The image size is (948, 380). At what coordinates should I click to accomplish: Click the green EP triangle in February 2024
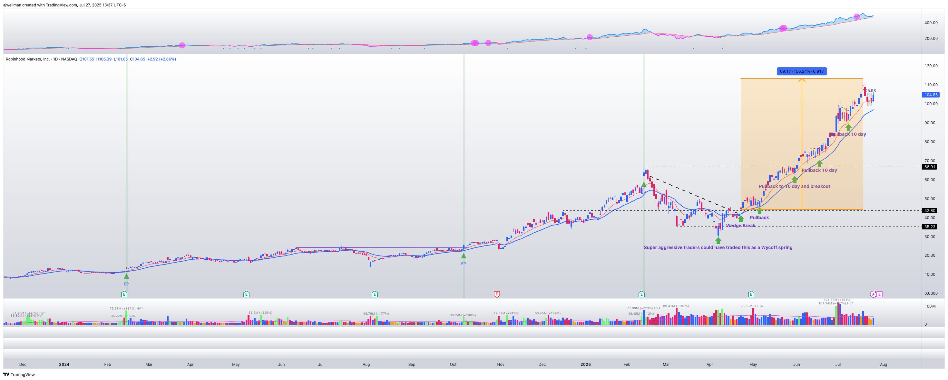(x=126, y=276)
